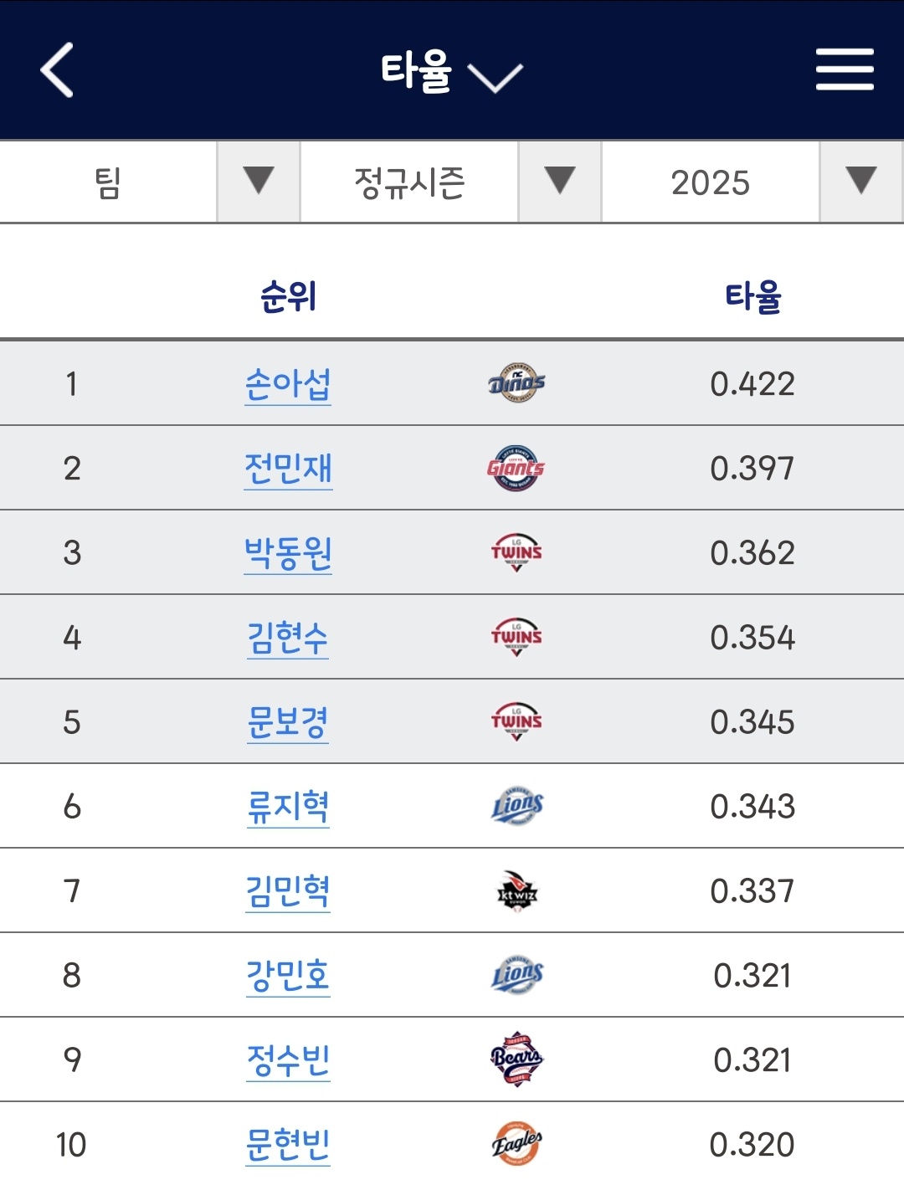Open player 전민재 profile link
The image size is (904, 1185).
click(x=288, y=469)
